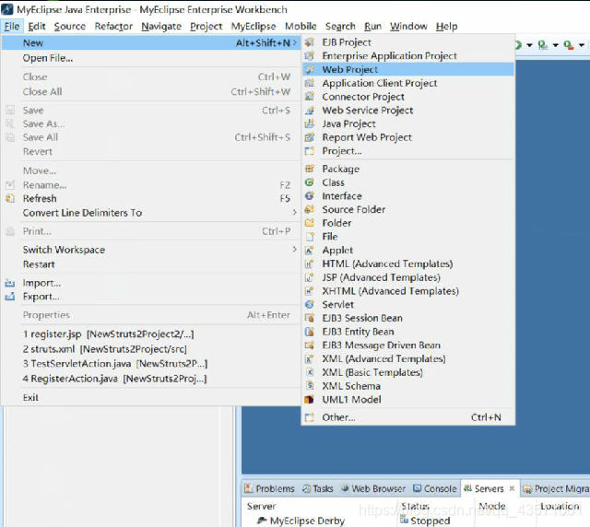Click the green run toolbar icon
Image resolution: width=590 pixels, height=527 pixels.
coord(518,45)
